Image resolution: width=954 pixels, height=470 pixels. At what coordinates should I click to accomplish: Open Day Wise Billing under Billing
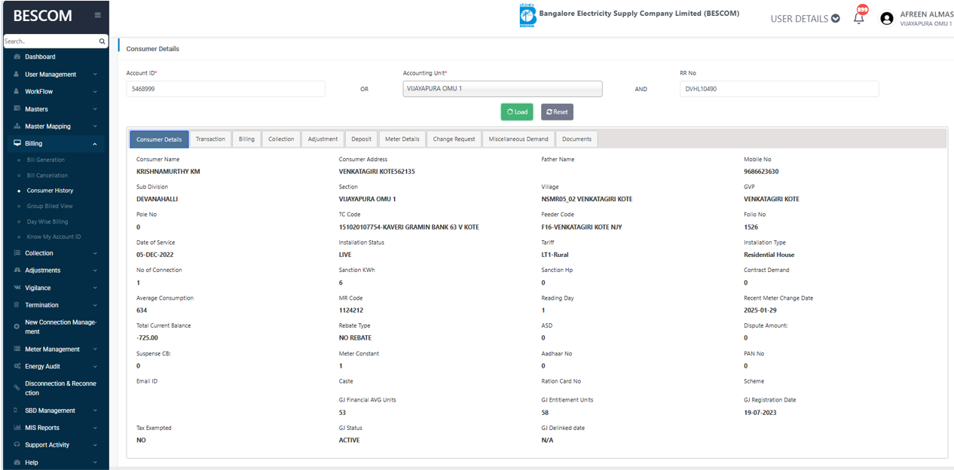click(47, 221)
